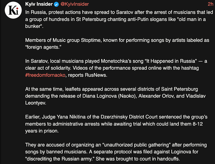
Task: Open the Kyiv Insider display name
Action: tap(39, 4)
